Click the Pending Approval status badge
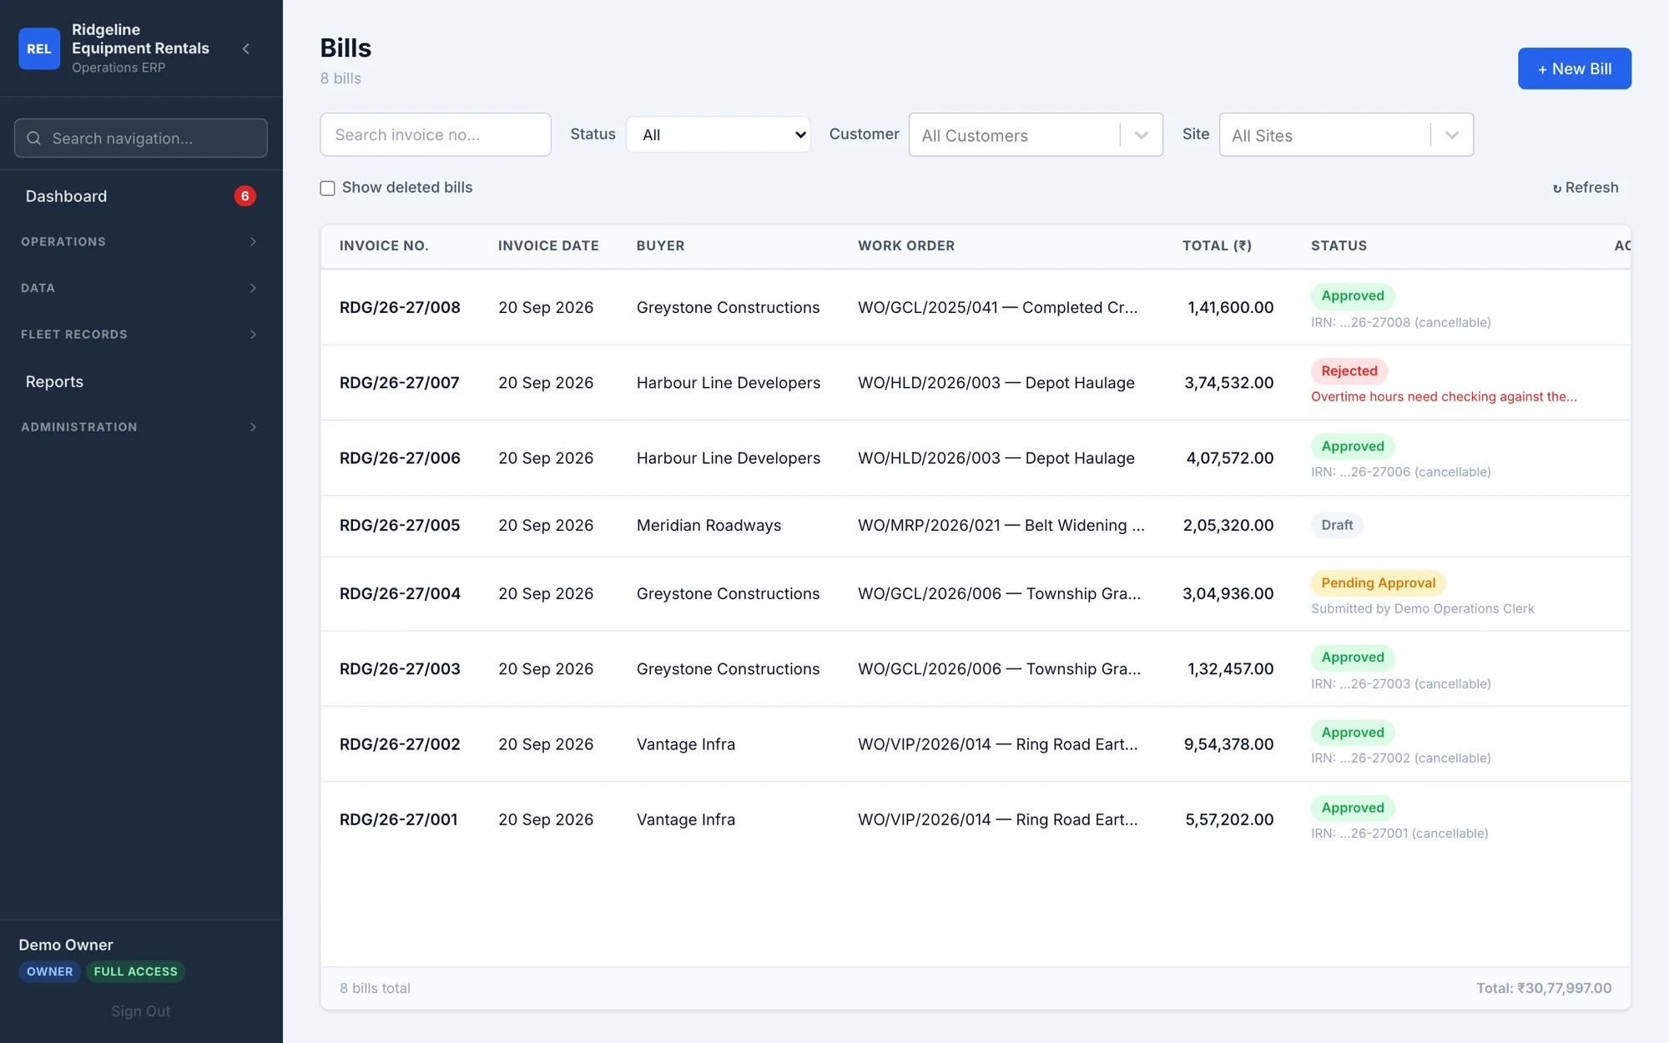Viewport: 1669px width, 1043px height. click(x=1378, y=582)
